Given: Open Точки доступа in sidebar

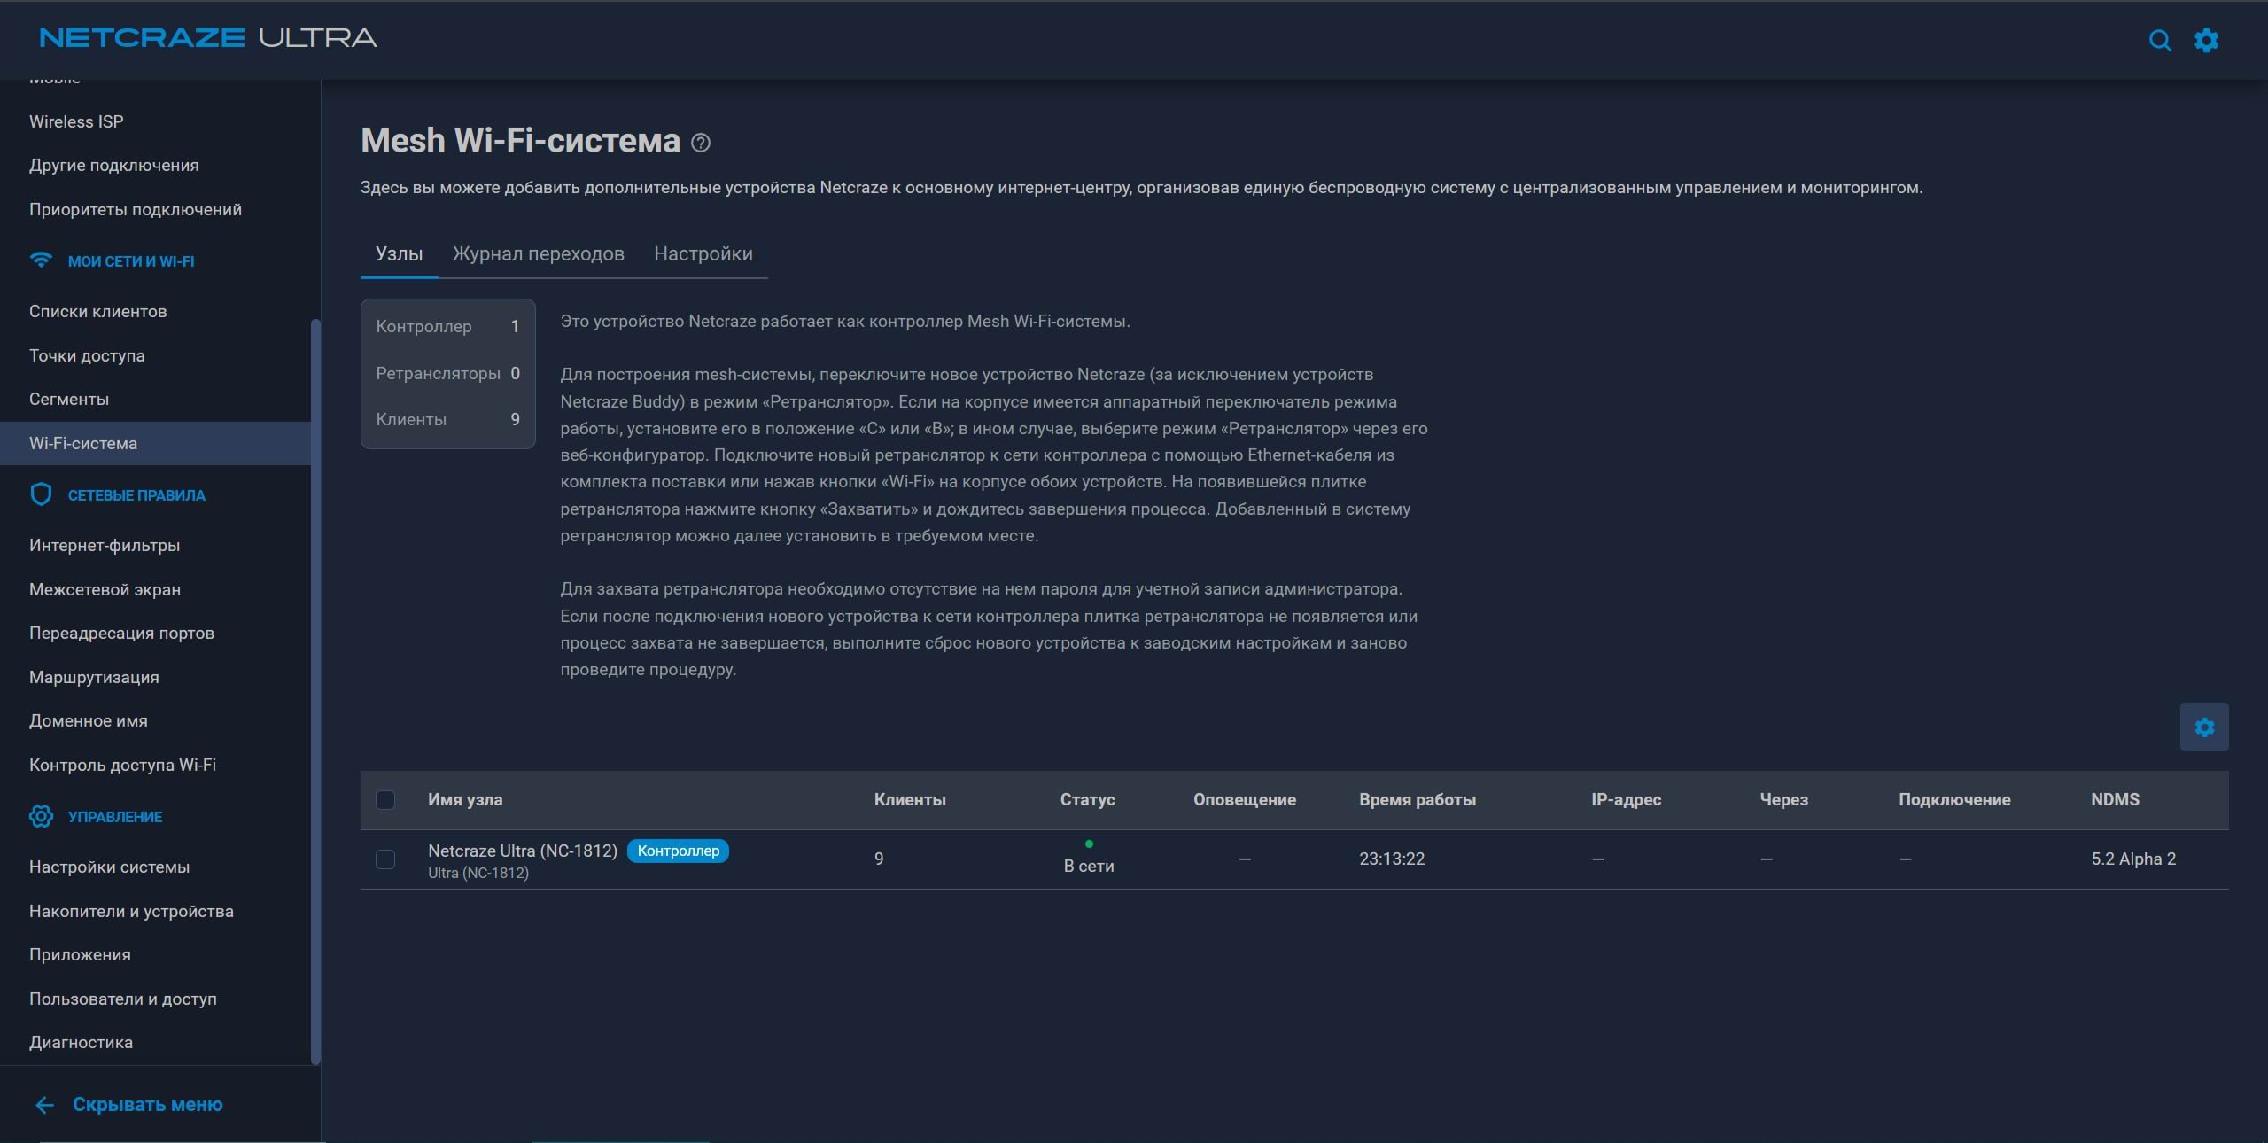Looking at the screenshot, I should pyautogui.click(x=87, y=355).
